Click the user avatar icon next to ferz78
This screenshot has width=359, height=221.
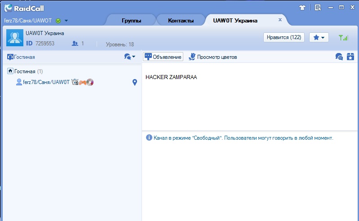[19, 82]
